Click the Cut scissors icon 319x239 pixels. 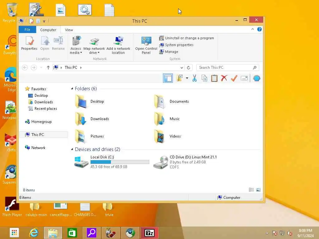(194, 78)
